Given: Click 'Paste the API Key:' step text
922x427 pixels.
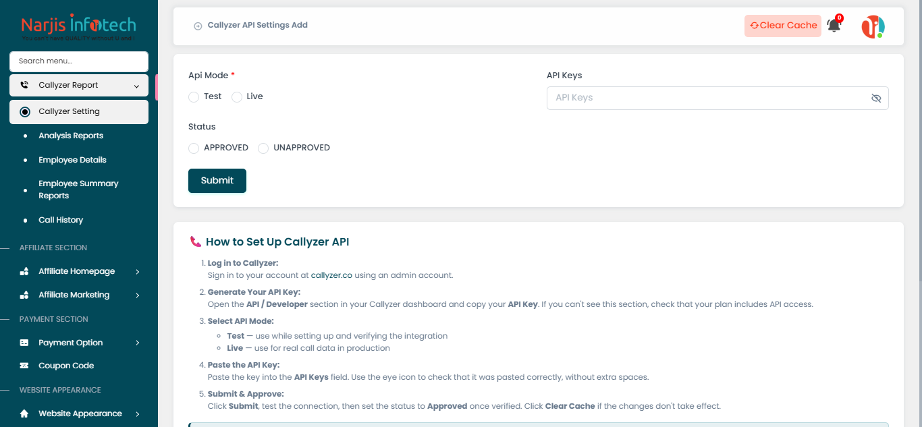Looking at the screenshot, I should coord(244,365).
